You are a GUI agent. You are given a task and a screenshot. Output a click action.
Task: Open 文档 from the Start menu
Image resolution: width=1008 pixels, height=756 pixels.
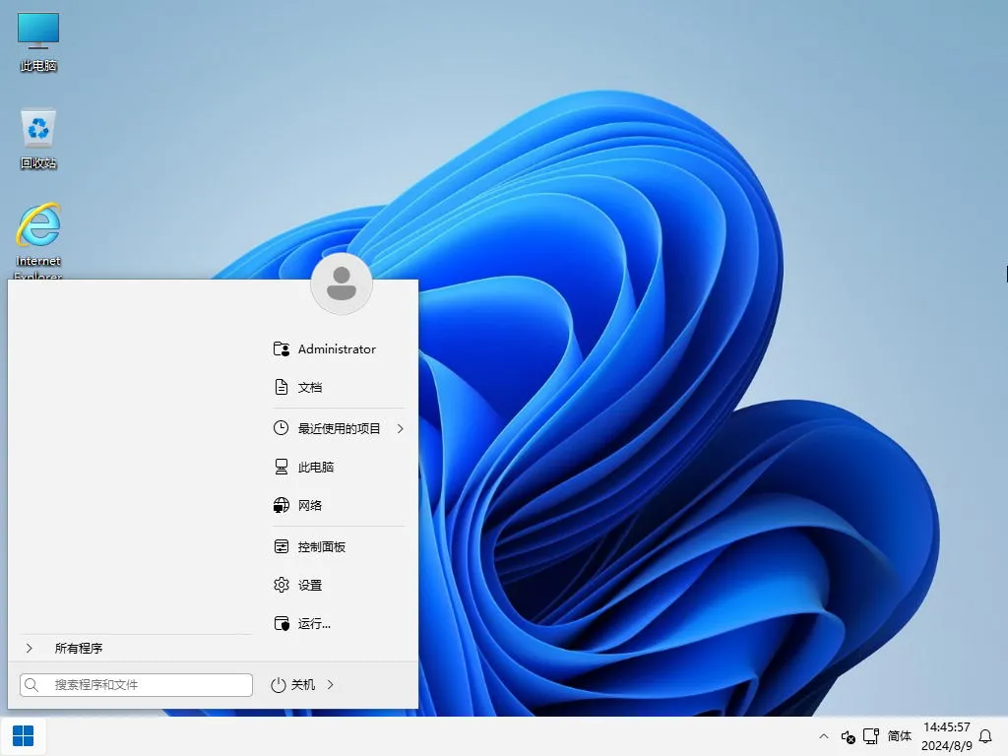click(x=308, y=387)
